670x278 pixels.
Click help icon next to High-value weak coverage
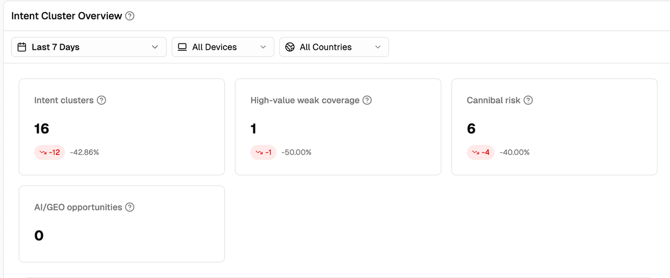(367, 100)
